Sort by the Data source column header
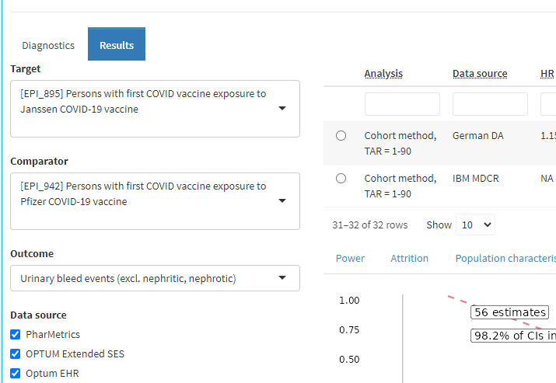 click(x=480, y=74)
